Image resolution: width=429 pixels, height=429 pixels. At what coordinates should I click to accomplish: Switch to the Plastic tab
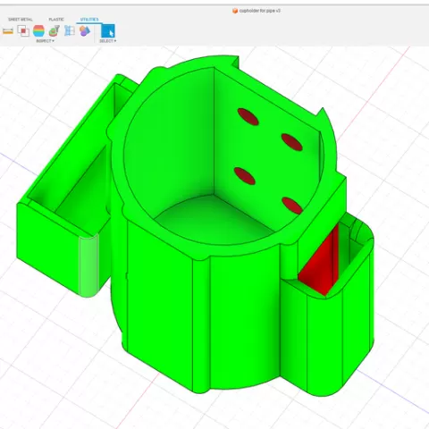tap(56, 20)
